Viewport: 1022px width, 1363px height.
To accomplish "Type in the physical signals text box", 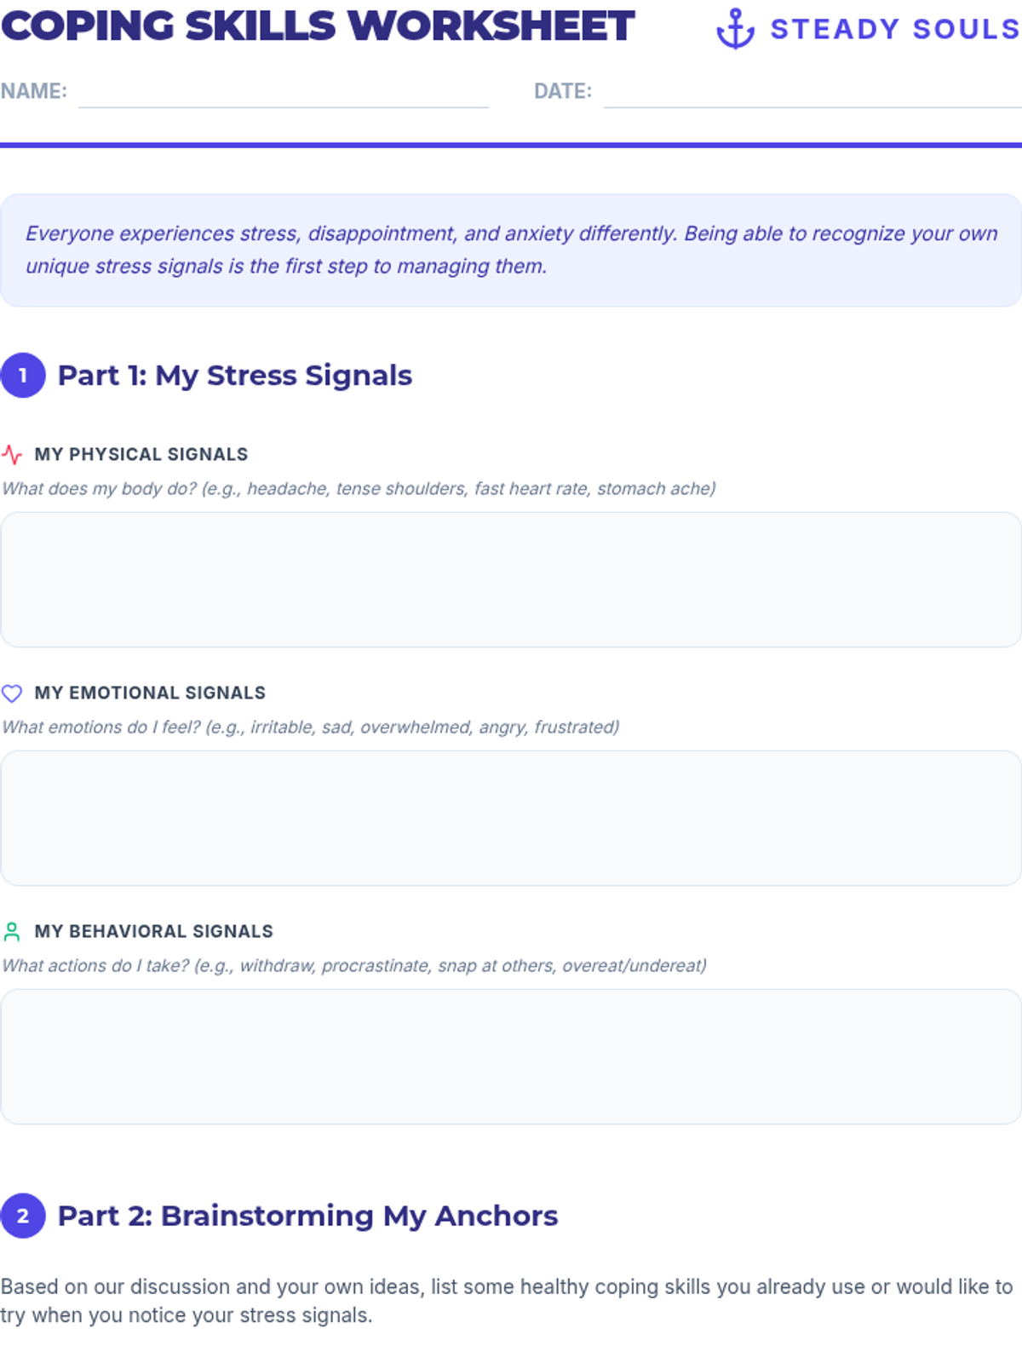I will pos(511,579).
